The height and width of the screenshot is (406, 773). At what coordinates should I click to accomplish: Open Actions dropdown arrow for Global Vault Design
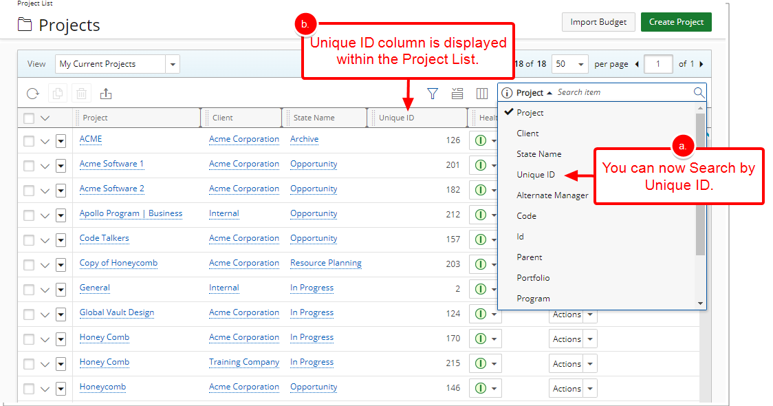[590, 314]
